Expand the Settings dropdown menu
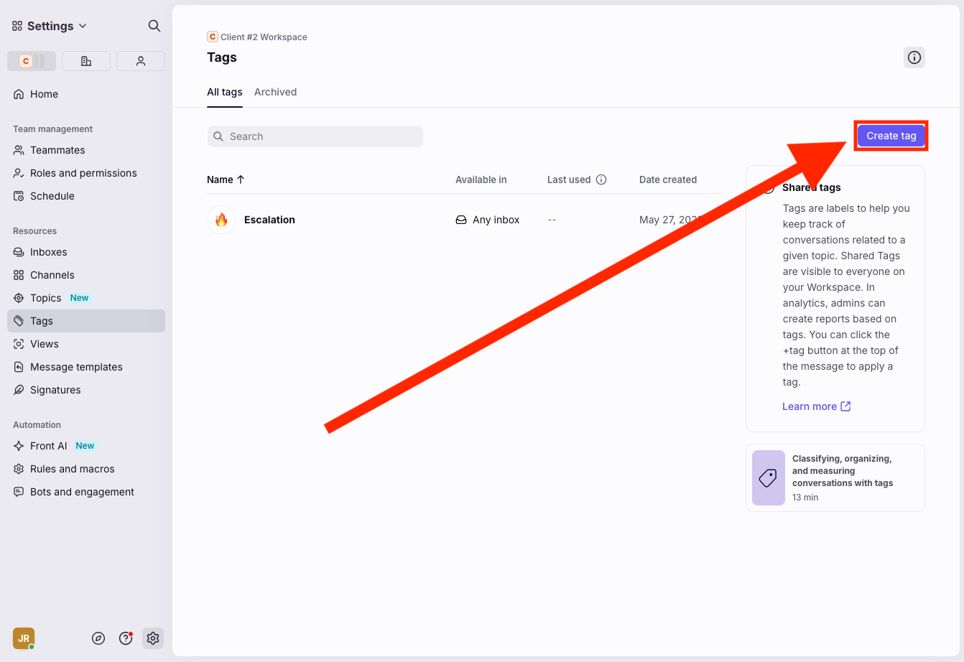The height and width of the screenshot is (662, 964). tap(50, 26)
